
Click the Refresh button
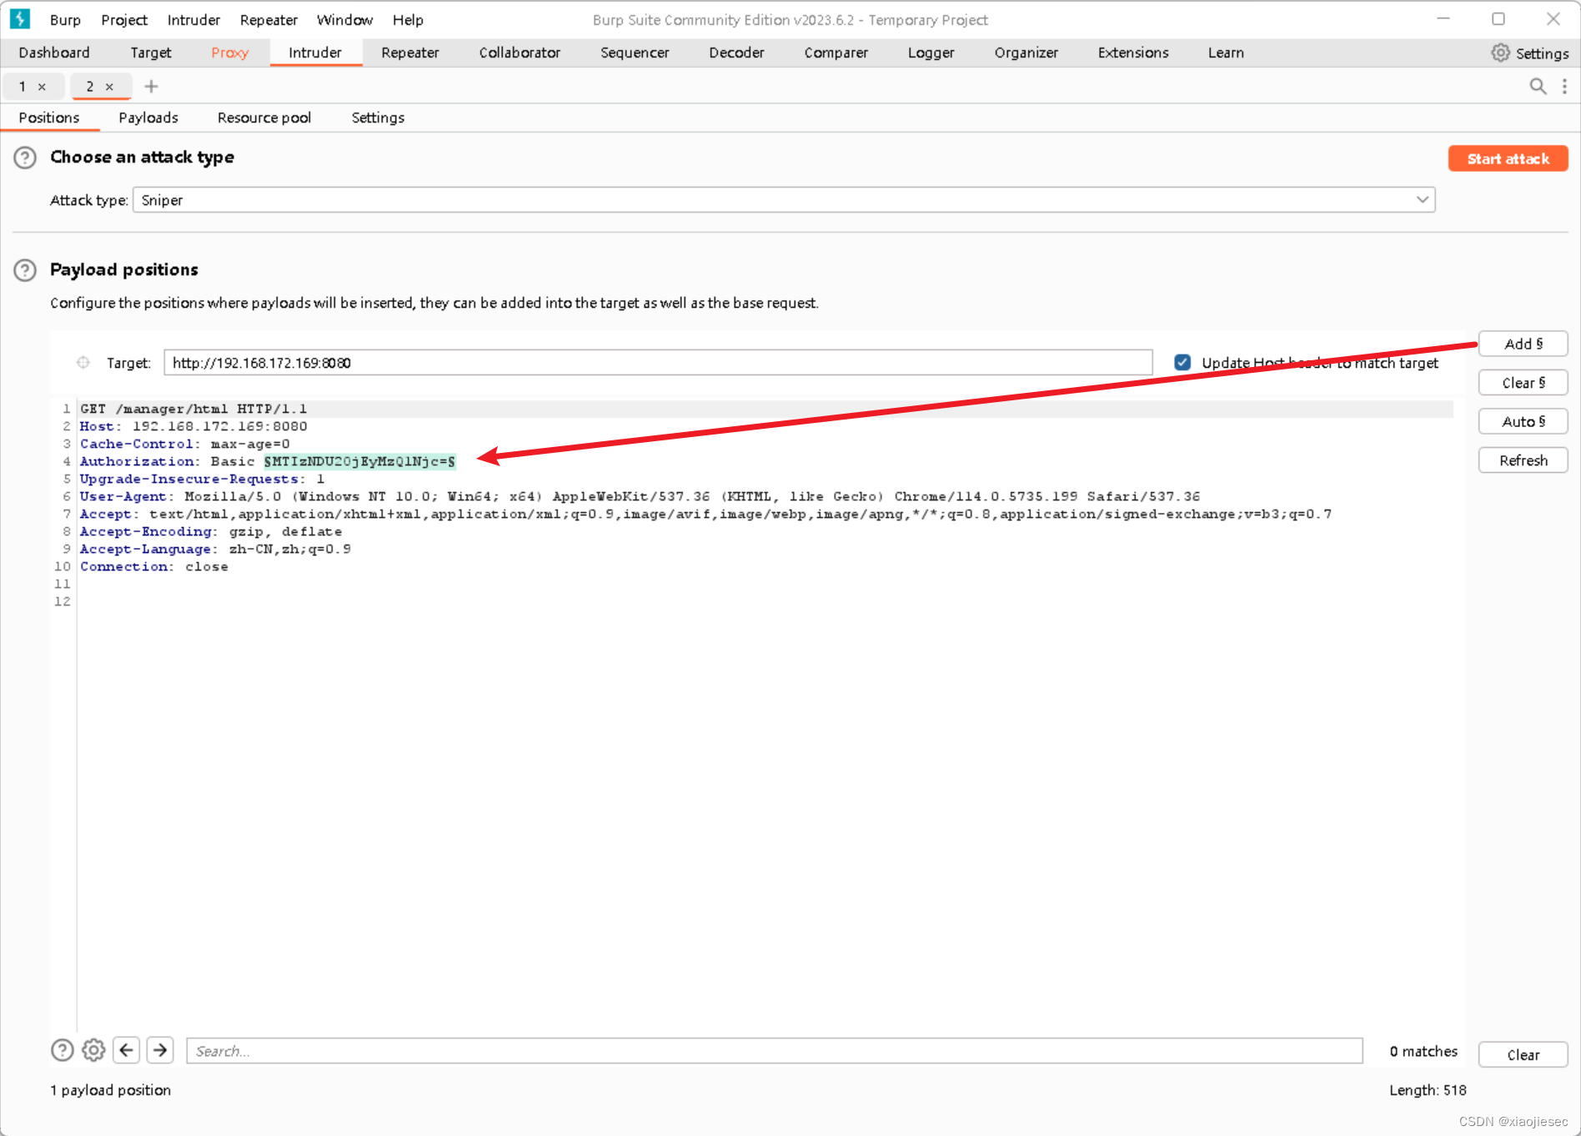1523,460
